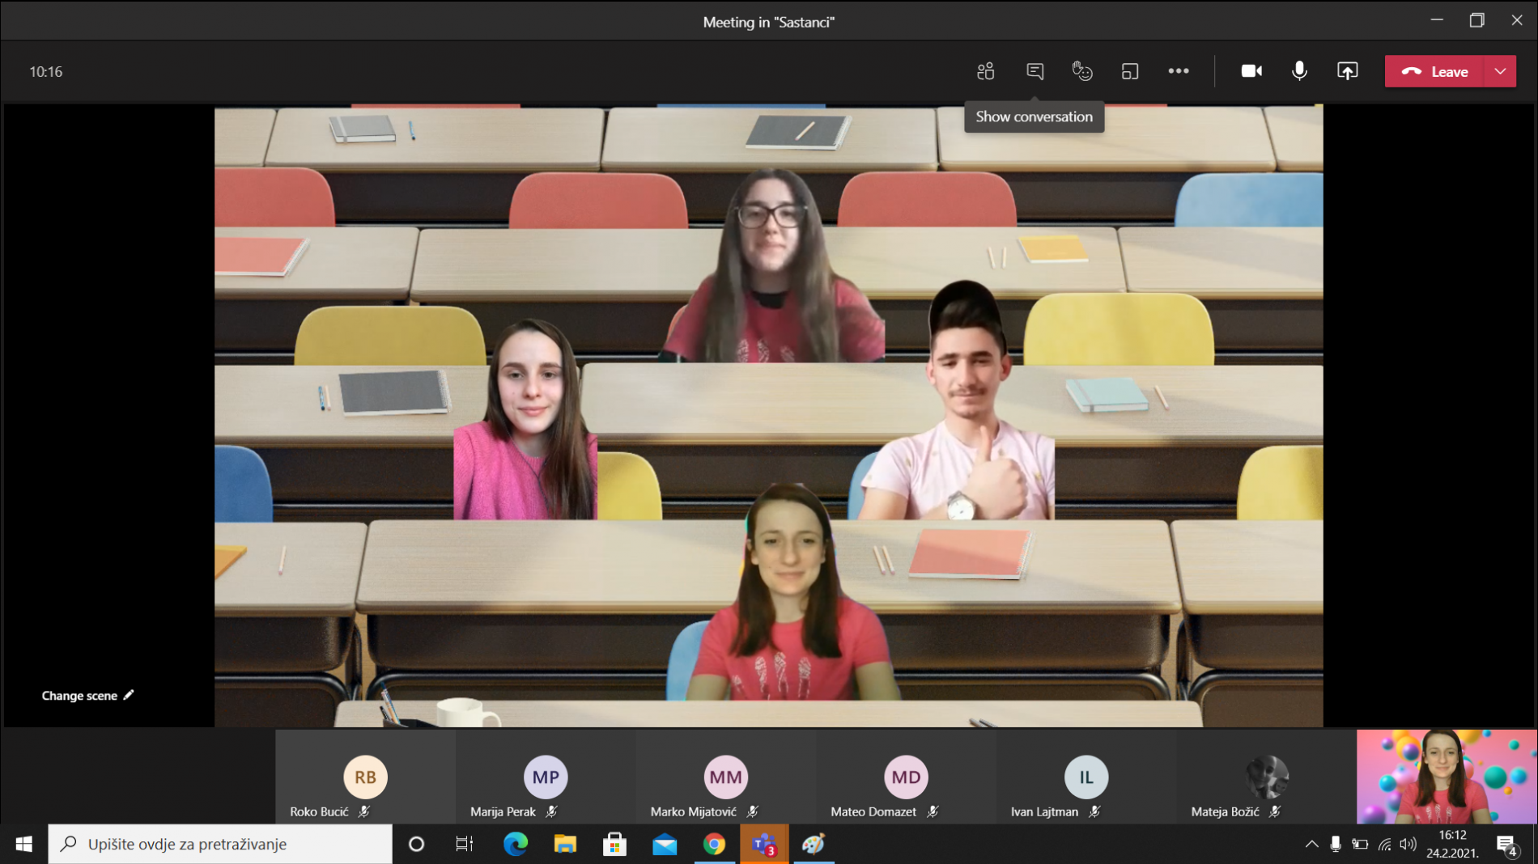1538x864 pixels.
Task: Open the raise hand reactions icon
Action: [x=1082, y=71]
